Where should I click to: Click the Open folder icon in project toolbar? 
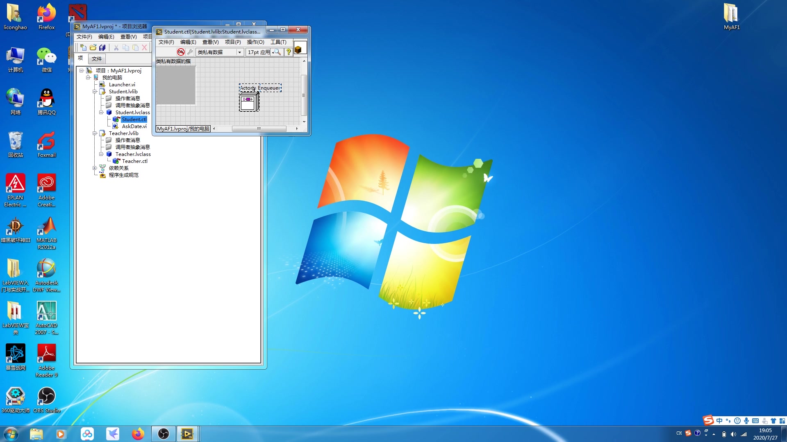93,47
